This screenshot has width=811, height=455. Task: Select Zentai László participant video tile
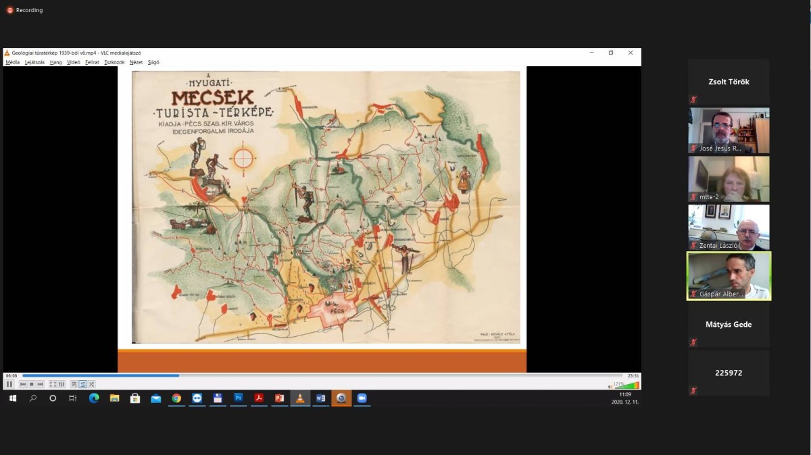729,228
